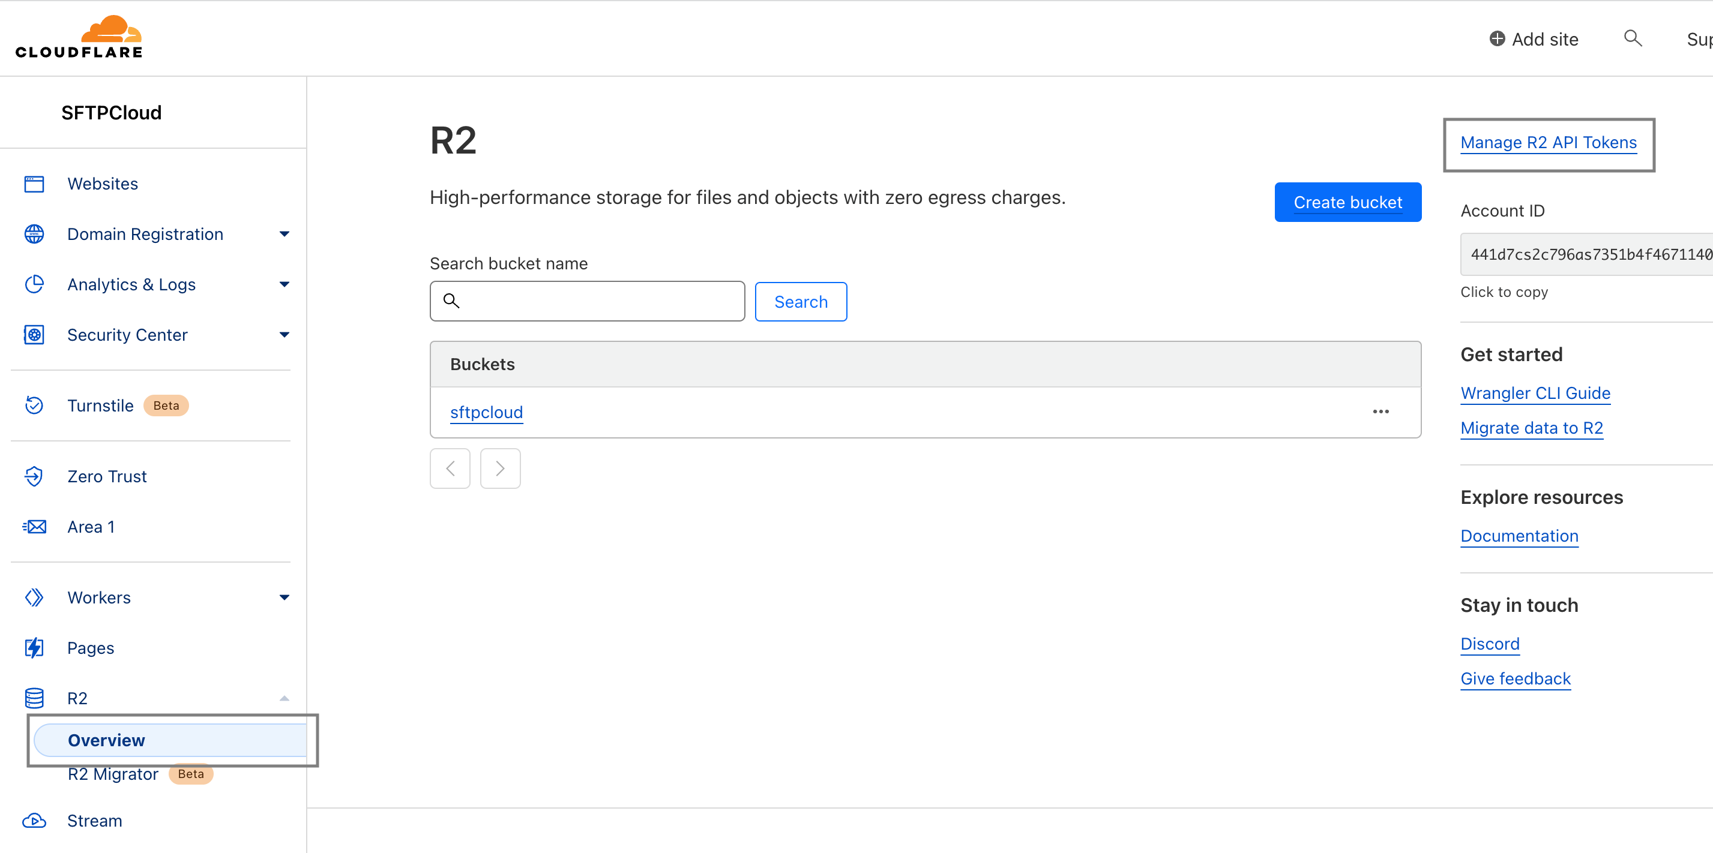
Task: Click the Beta badge next to R2 Migrator
Action: [x=191, y=774]
